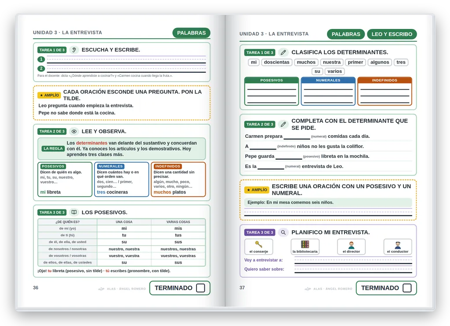Click the open book icon beside Los posesivos
450x326 pixels.
point(74,212)
